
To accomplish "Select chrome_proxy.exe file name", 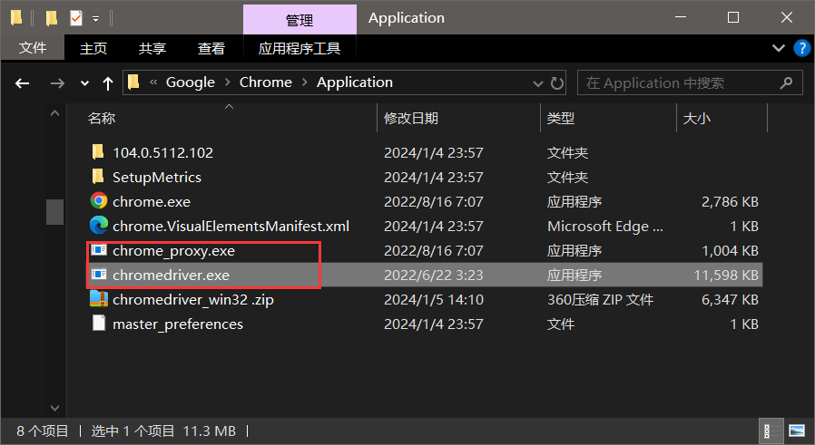I will pos(173,251).
